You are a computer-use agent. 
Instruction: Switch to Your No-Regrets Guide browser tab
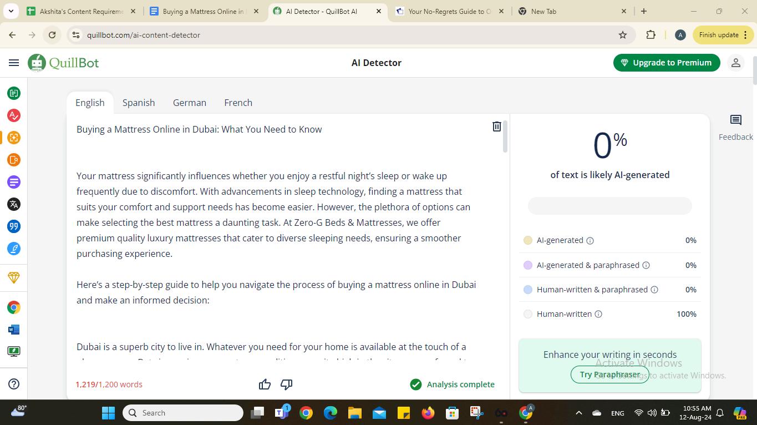tap(449, 11)
